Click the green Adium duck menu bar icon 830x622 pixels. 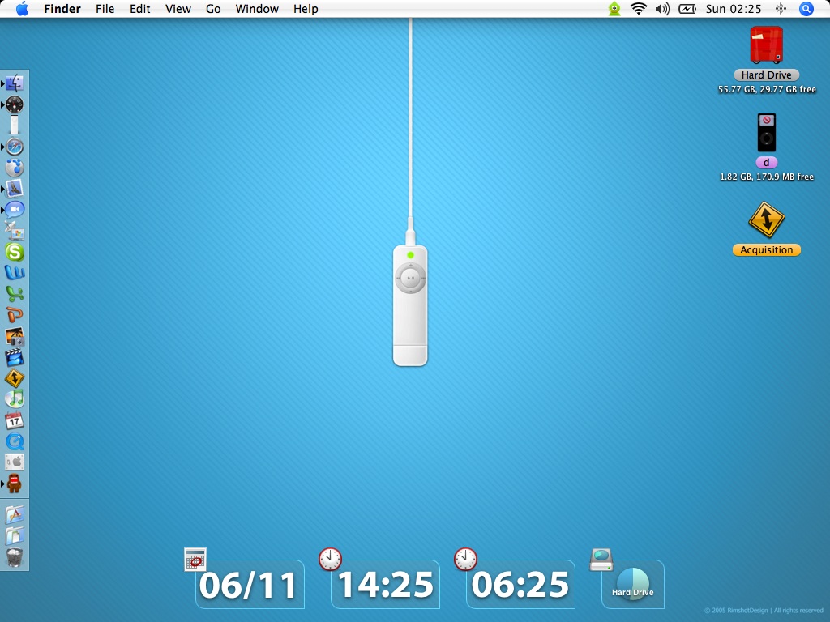click(x=614, y=9)
